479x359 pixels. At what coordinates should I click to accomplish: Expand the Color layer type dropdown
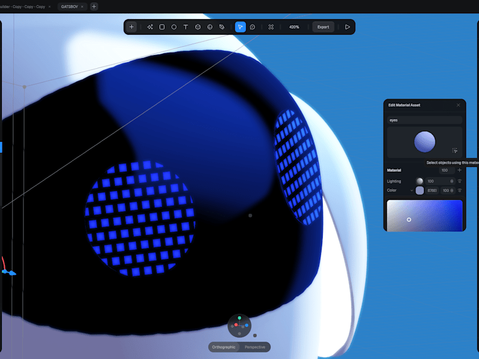pyautogui.click(x=411, y=190)
